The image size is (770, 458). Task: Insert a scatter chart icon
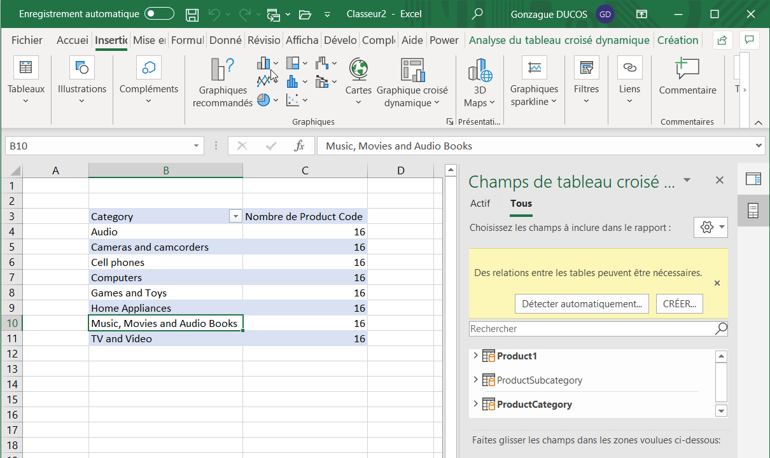pos(293,100)
